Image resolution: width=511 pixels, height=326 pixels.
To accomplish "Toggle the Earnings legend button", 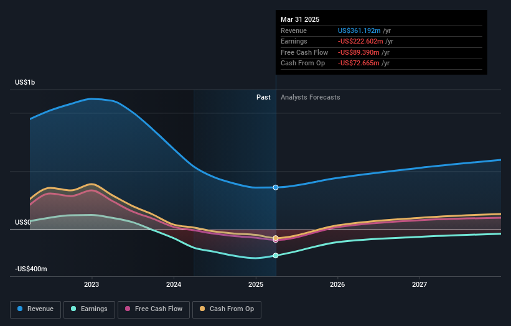I will tap(89, 309).
